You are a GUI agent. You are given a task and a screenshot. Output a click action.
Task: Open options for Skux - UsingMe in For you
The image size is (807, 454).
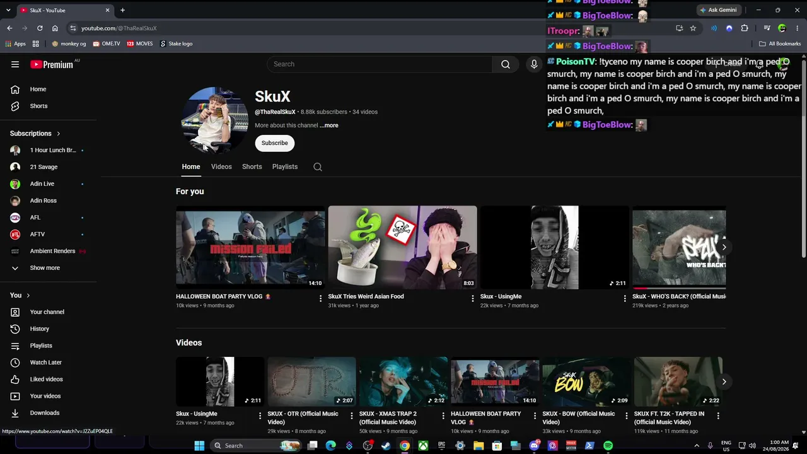pos(625,298)
